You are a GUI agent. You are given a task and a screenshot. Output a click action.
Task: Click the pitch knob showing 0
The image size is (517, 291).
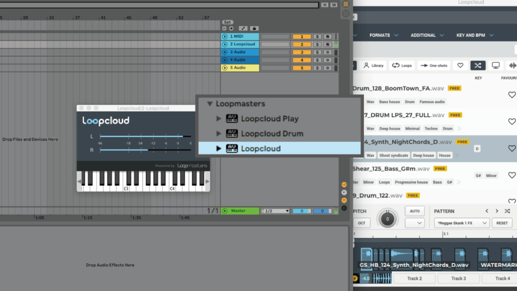click(x=388, y=219)
